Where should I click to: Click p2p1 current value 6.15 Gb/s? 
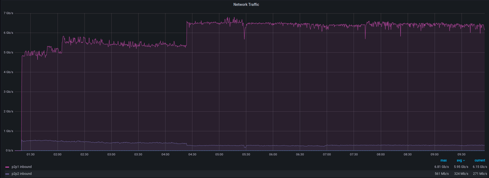tap(480, 167)
